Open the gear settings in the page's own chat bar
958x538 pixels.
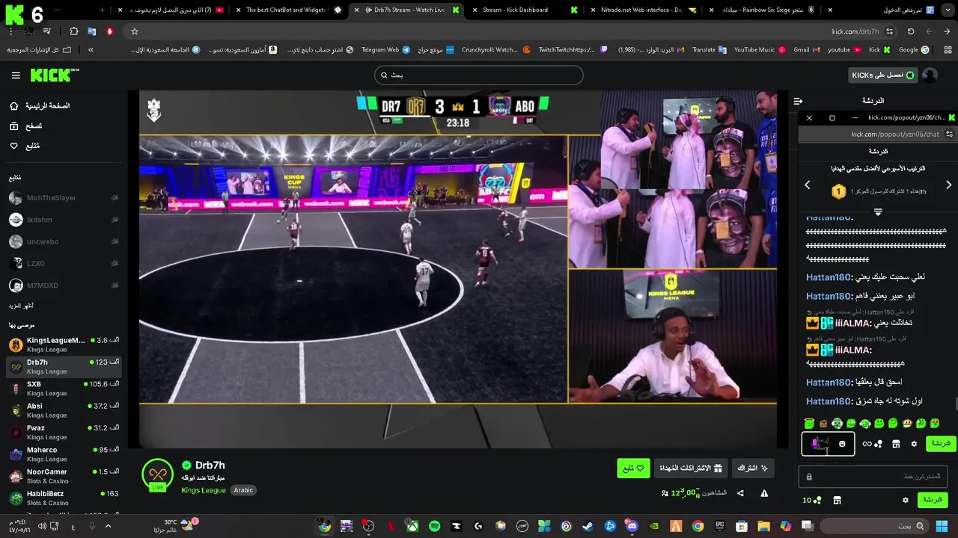(x=906, y=500)
